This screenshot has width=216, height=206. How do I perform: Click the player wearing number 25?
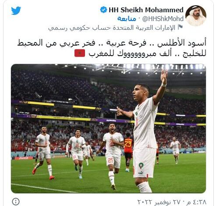(112, 156)
